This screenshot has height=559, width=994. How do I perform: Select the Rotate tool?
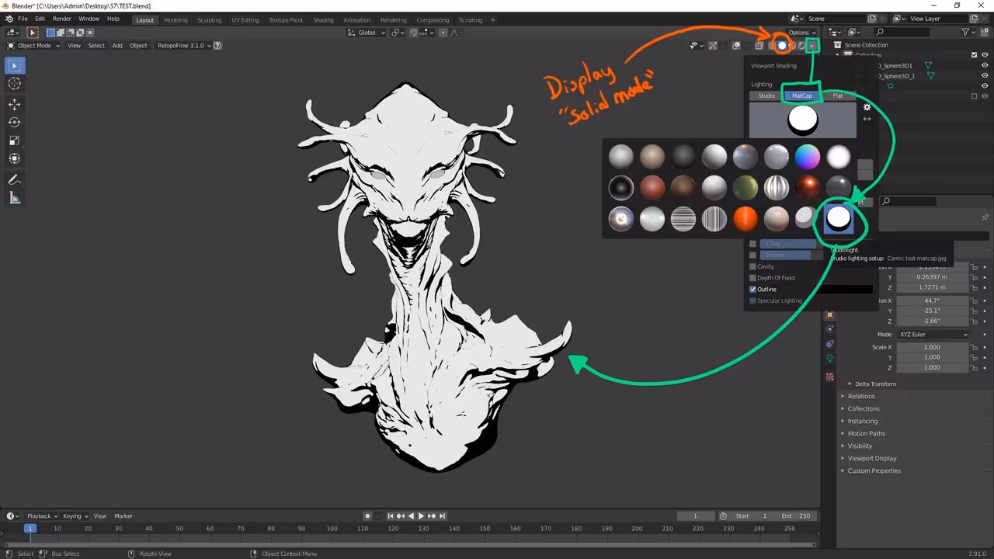tap(14, 122)
